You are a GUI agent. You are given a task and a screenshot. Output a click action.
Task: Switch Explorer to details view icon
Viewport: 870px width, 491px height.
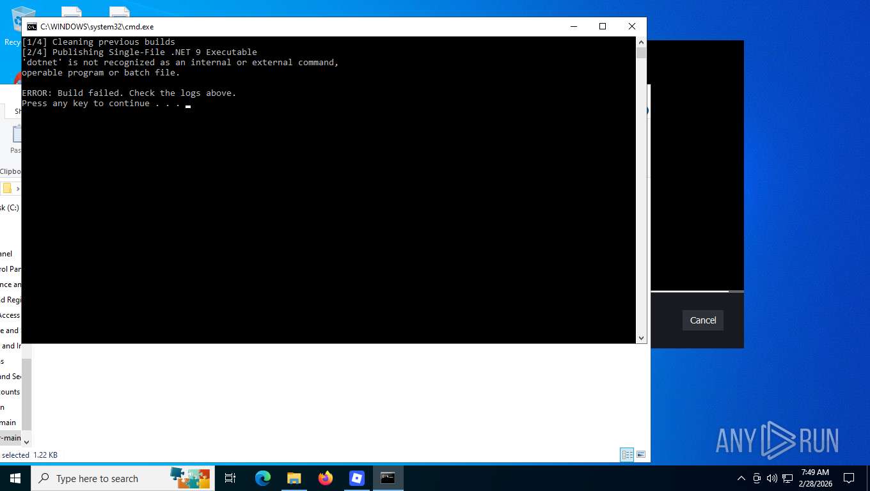click(627, 455)
